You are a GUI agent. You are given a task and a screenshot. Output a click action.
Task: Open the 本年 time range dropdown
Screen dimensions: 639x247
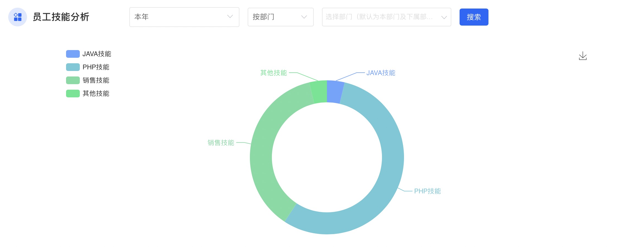pyautogui.click(x=179, y=17)
